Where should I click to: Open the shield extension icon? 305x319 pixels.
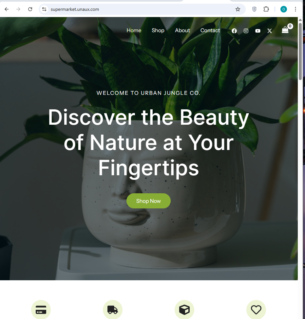[254, 9]
